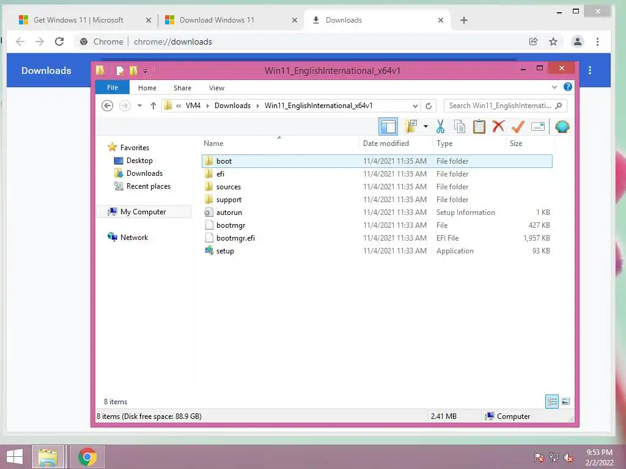
Task: Select the support folder
Action: tap(377, 200)
